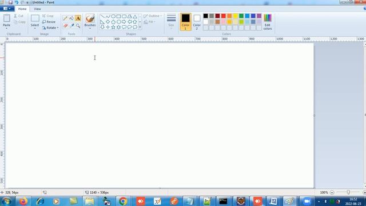Select the Eraser tool
This screenshot has height=206, width=366.
[66, 25]
